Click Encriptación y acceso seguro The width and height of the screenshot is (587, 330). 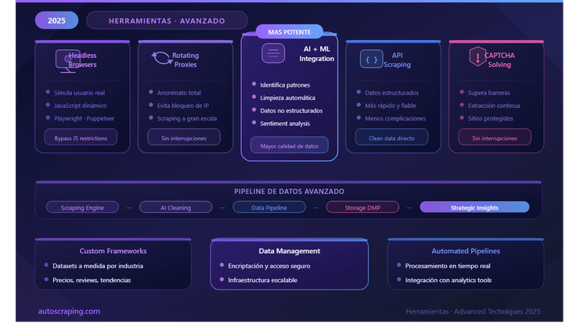[269, 266]
